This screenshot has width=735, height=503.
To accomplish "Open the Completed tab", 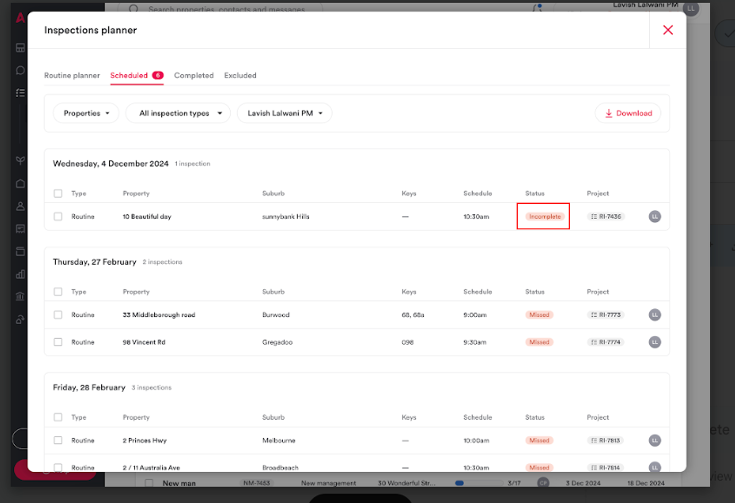I will (194, 76).
